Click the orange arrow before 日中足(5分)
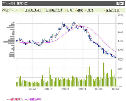 pyautogui.click(x=44, y=10)
